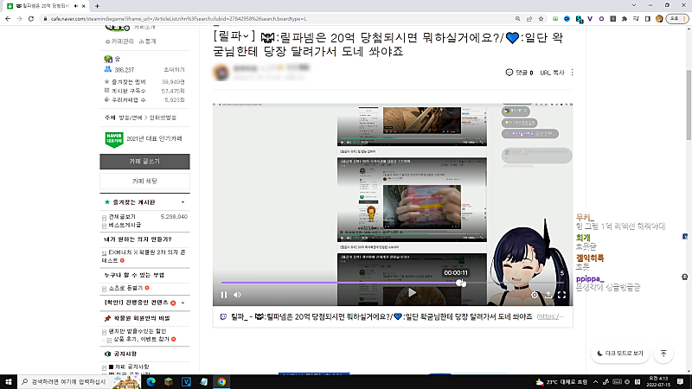692x389 pixels.
Task: Expand the 진행중인 컨텐츠 section arrow
Action: (x=183, y=303)
